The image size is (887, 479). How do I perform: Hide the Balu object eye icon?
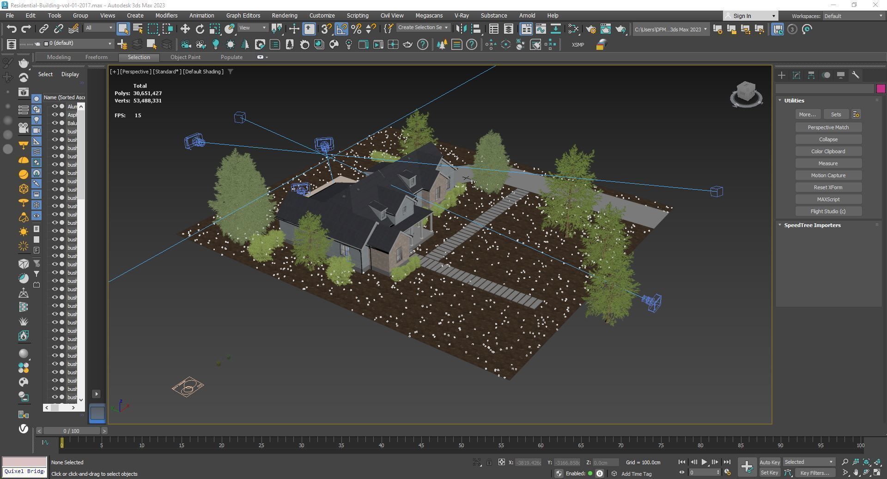54,123
